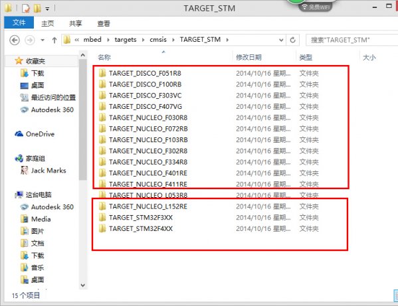
Task: Click properties icon in quick access toolbar
Action: 26,9
